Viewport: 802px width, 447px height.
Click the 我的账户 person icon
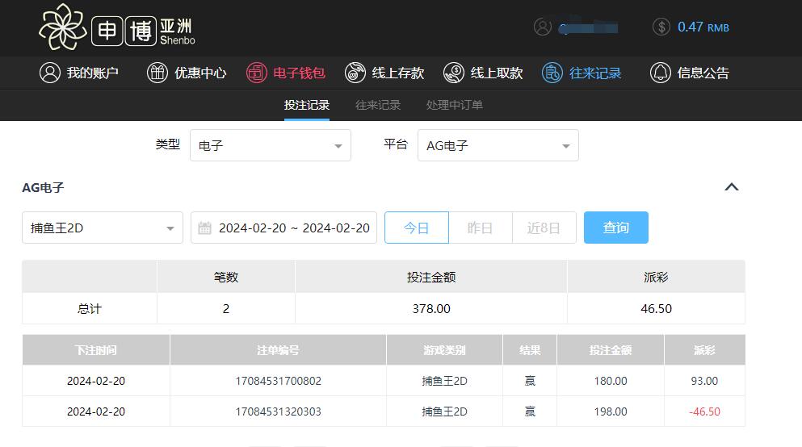[49, 73]
